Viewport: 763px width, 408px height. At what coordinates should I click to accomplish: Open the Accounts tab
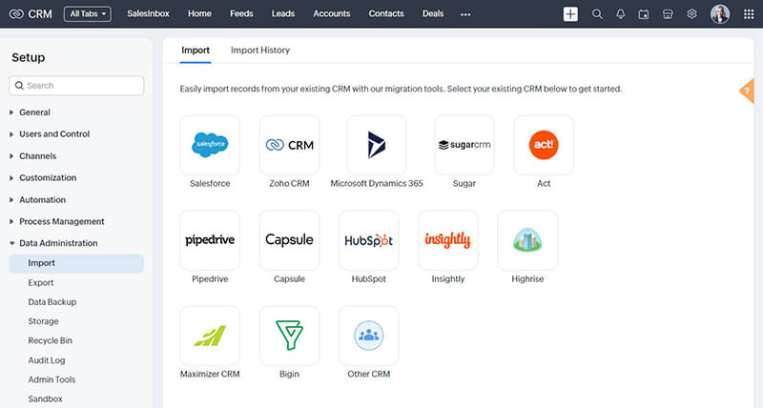pyautogui.click(x=331, y=13)
